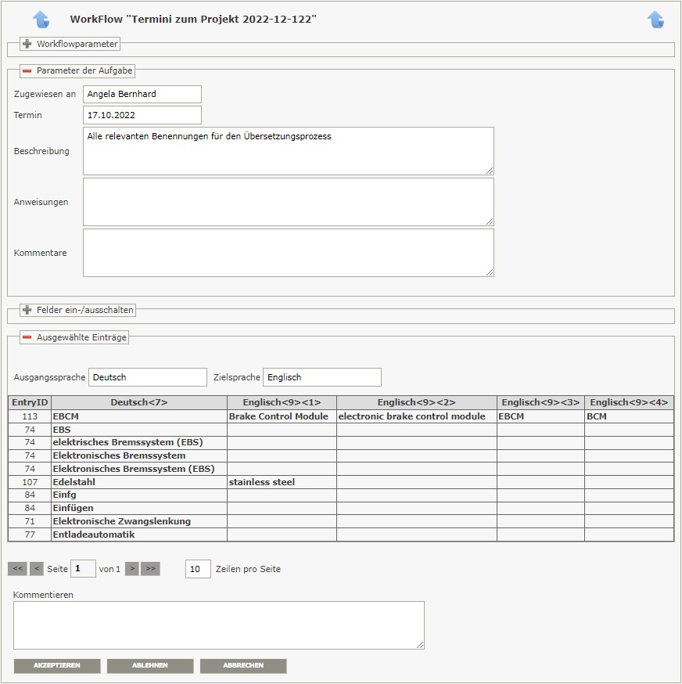Jump to the last page of entries
The height and width of the screenshot is (684, 682).
(150, 569)
